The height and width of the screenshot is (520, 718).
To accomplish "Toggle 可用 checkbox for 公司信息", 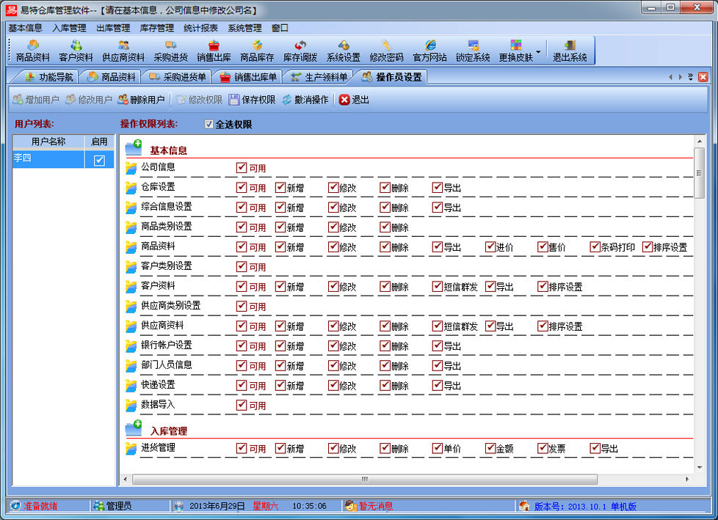I will [242, 168].
